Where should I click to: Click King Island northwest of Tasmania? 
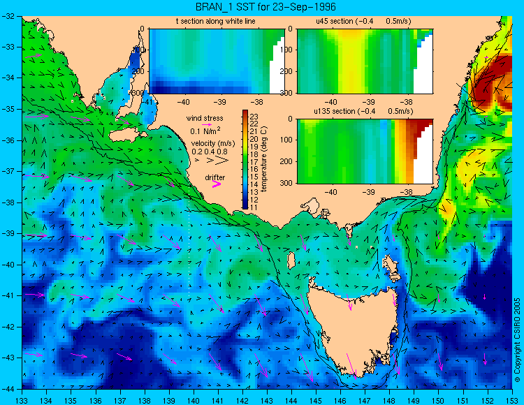pyautogui.click(x=291, y=260)
